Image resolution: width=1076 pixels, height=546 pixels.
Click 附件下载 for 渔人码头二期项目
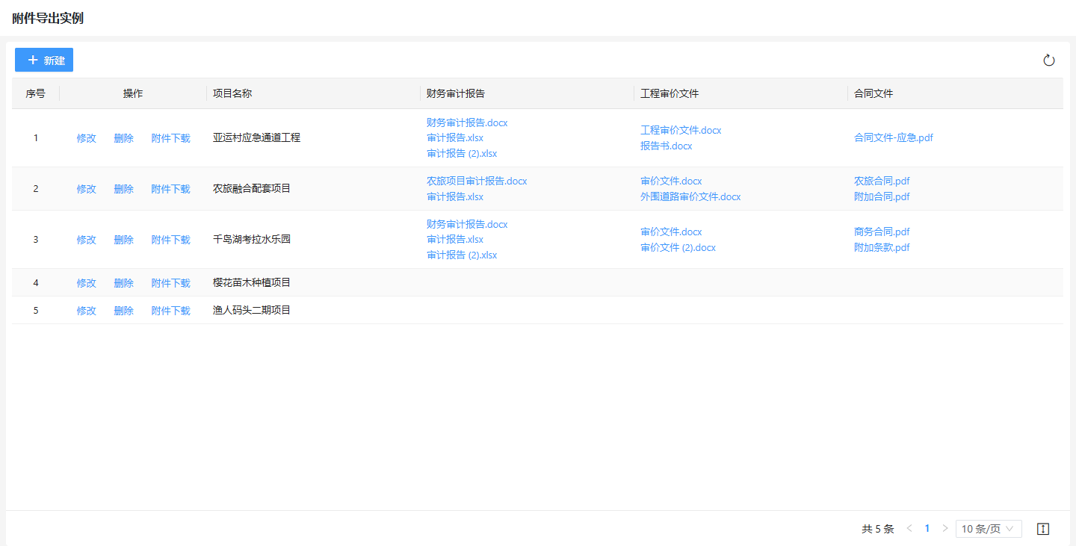pos(170,311)
